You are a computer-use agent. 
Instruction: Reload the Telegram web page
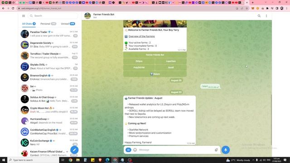point(13,8)
